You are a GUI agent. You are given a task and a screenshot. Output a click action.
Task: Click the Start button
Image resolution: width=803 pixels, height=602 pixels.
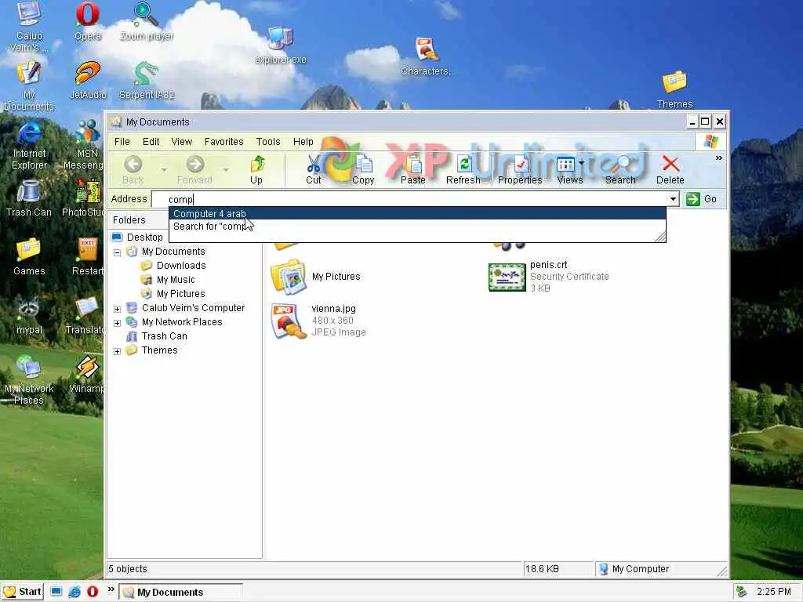pos(22,592)
